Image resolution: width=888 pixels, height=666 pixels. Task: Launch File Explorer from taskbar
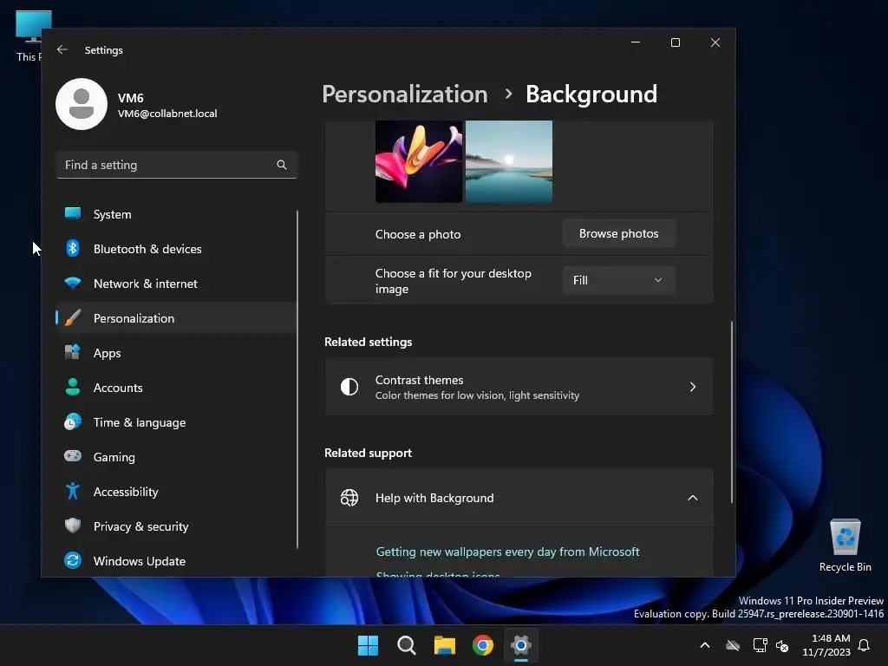coord(445,645)
